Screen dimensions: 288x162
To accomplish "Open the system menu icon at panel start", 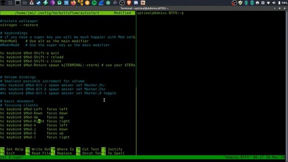I will [3, 3].
